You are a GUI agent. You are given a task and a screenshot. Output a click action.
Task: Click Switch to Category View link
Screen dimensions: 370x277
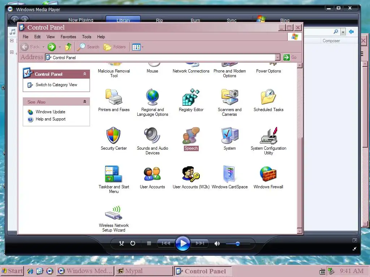point(56,85)
